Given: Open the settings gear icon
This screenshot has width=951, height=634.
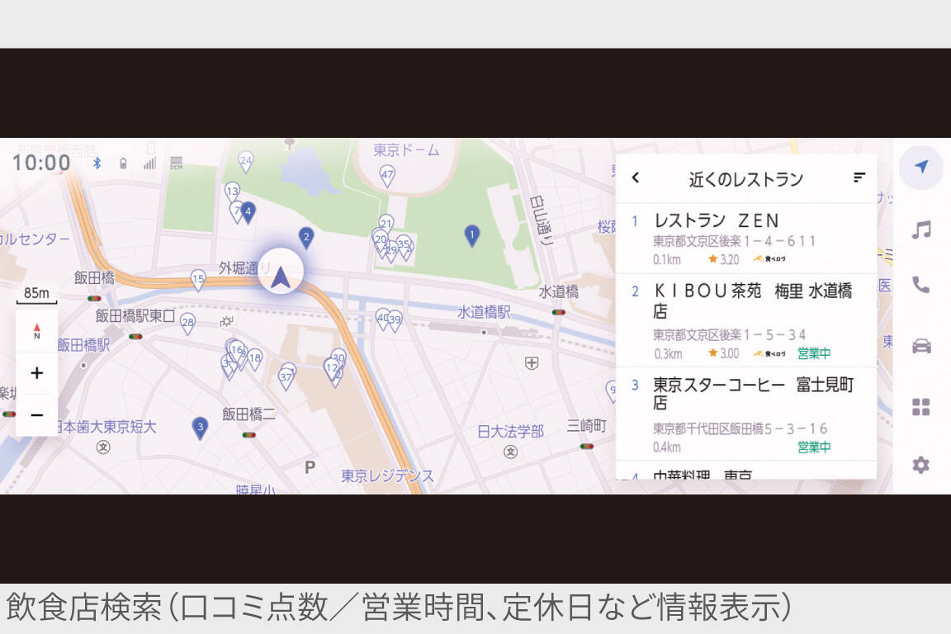Looking at the screenshot, I should coord(920,465).
